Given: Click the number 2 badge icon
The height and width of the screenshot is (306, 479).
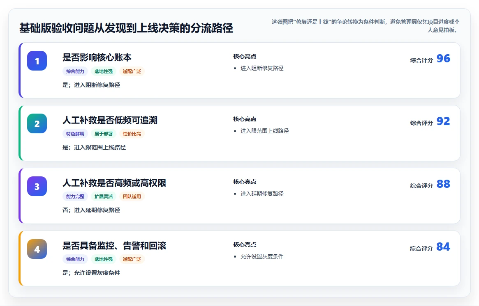Looking at the screenshot, I should click(x=37, y=123).
